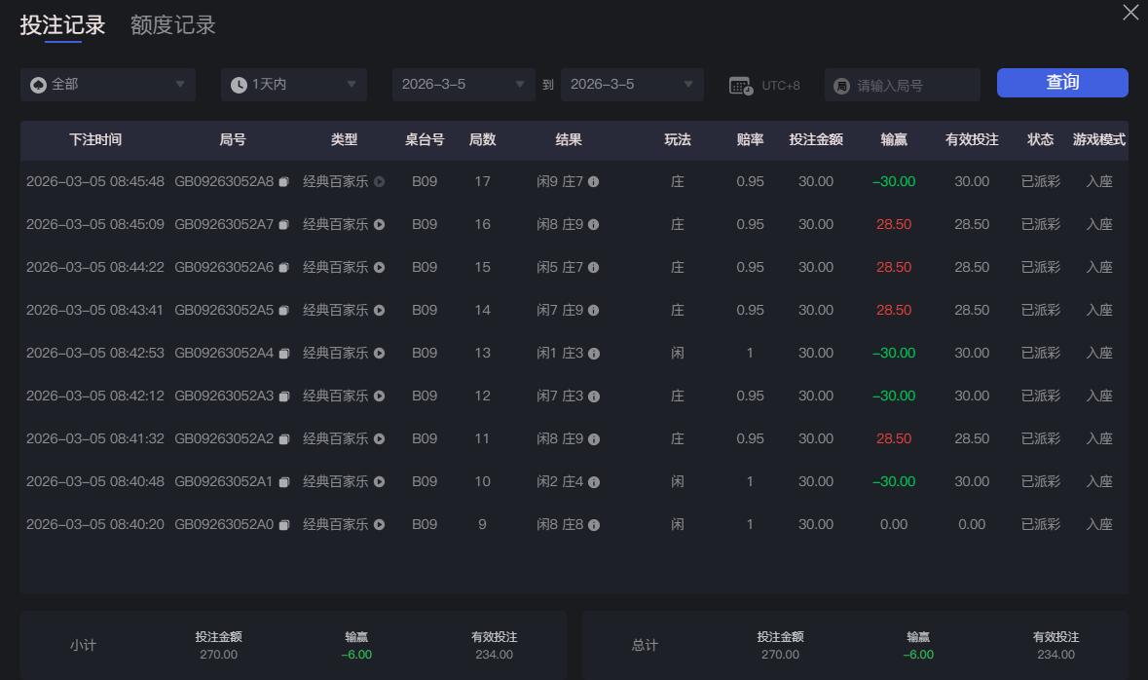This screenshot has height=680, width=1148.
Task: Click the info icon beside result 闲1 庄3
Action: coord(594,353)
